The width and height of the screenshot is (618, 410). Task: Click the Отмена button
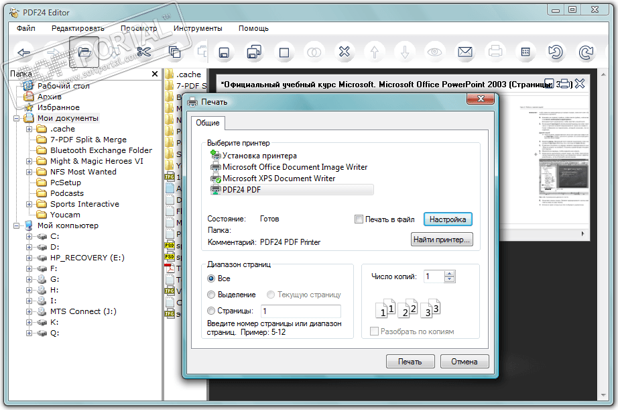pyautogui.click(x=465, y=362)
